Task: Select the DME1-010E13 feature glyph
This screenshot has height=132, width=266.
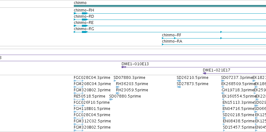Action: (124, 67)
